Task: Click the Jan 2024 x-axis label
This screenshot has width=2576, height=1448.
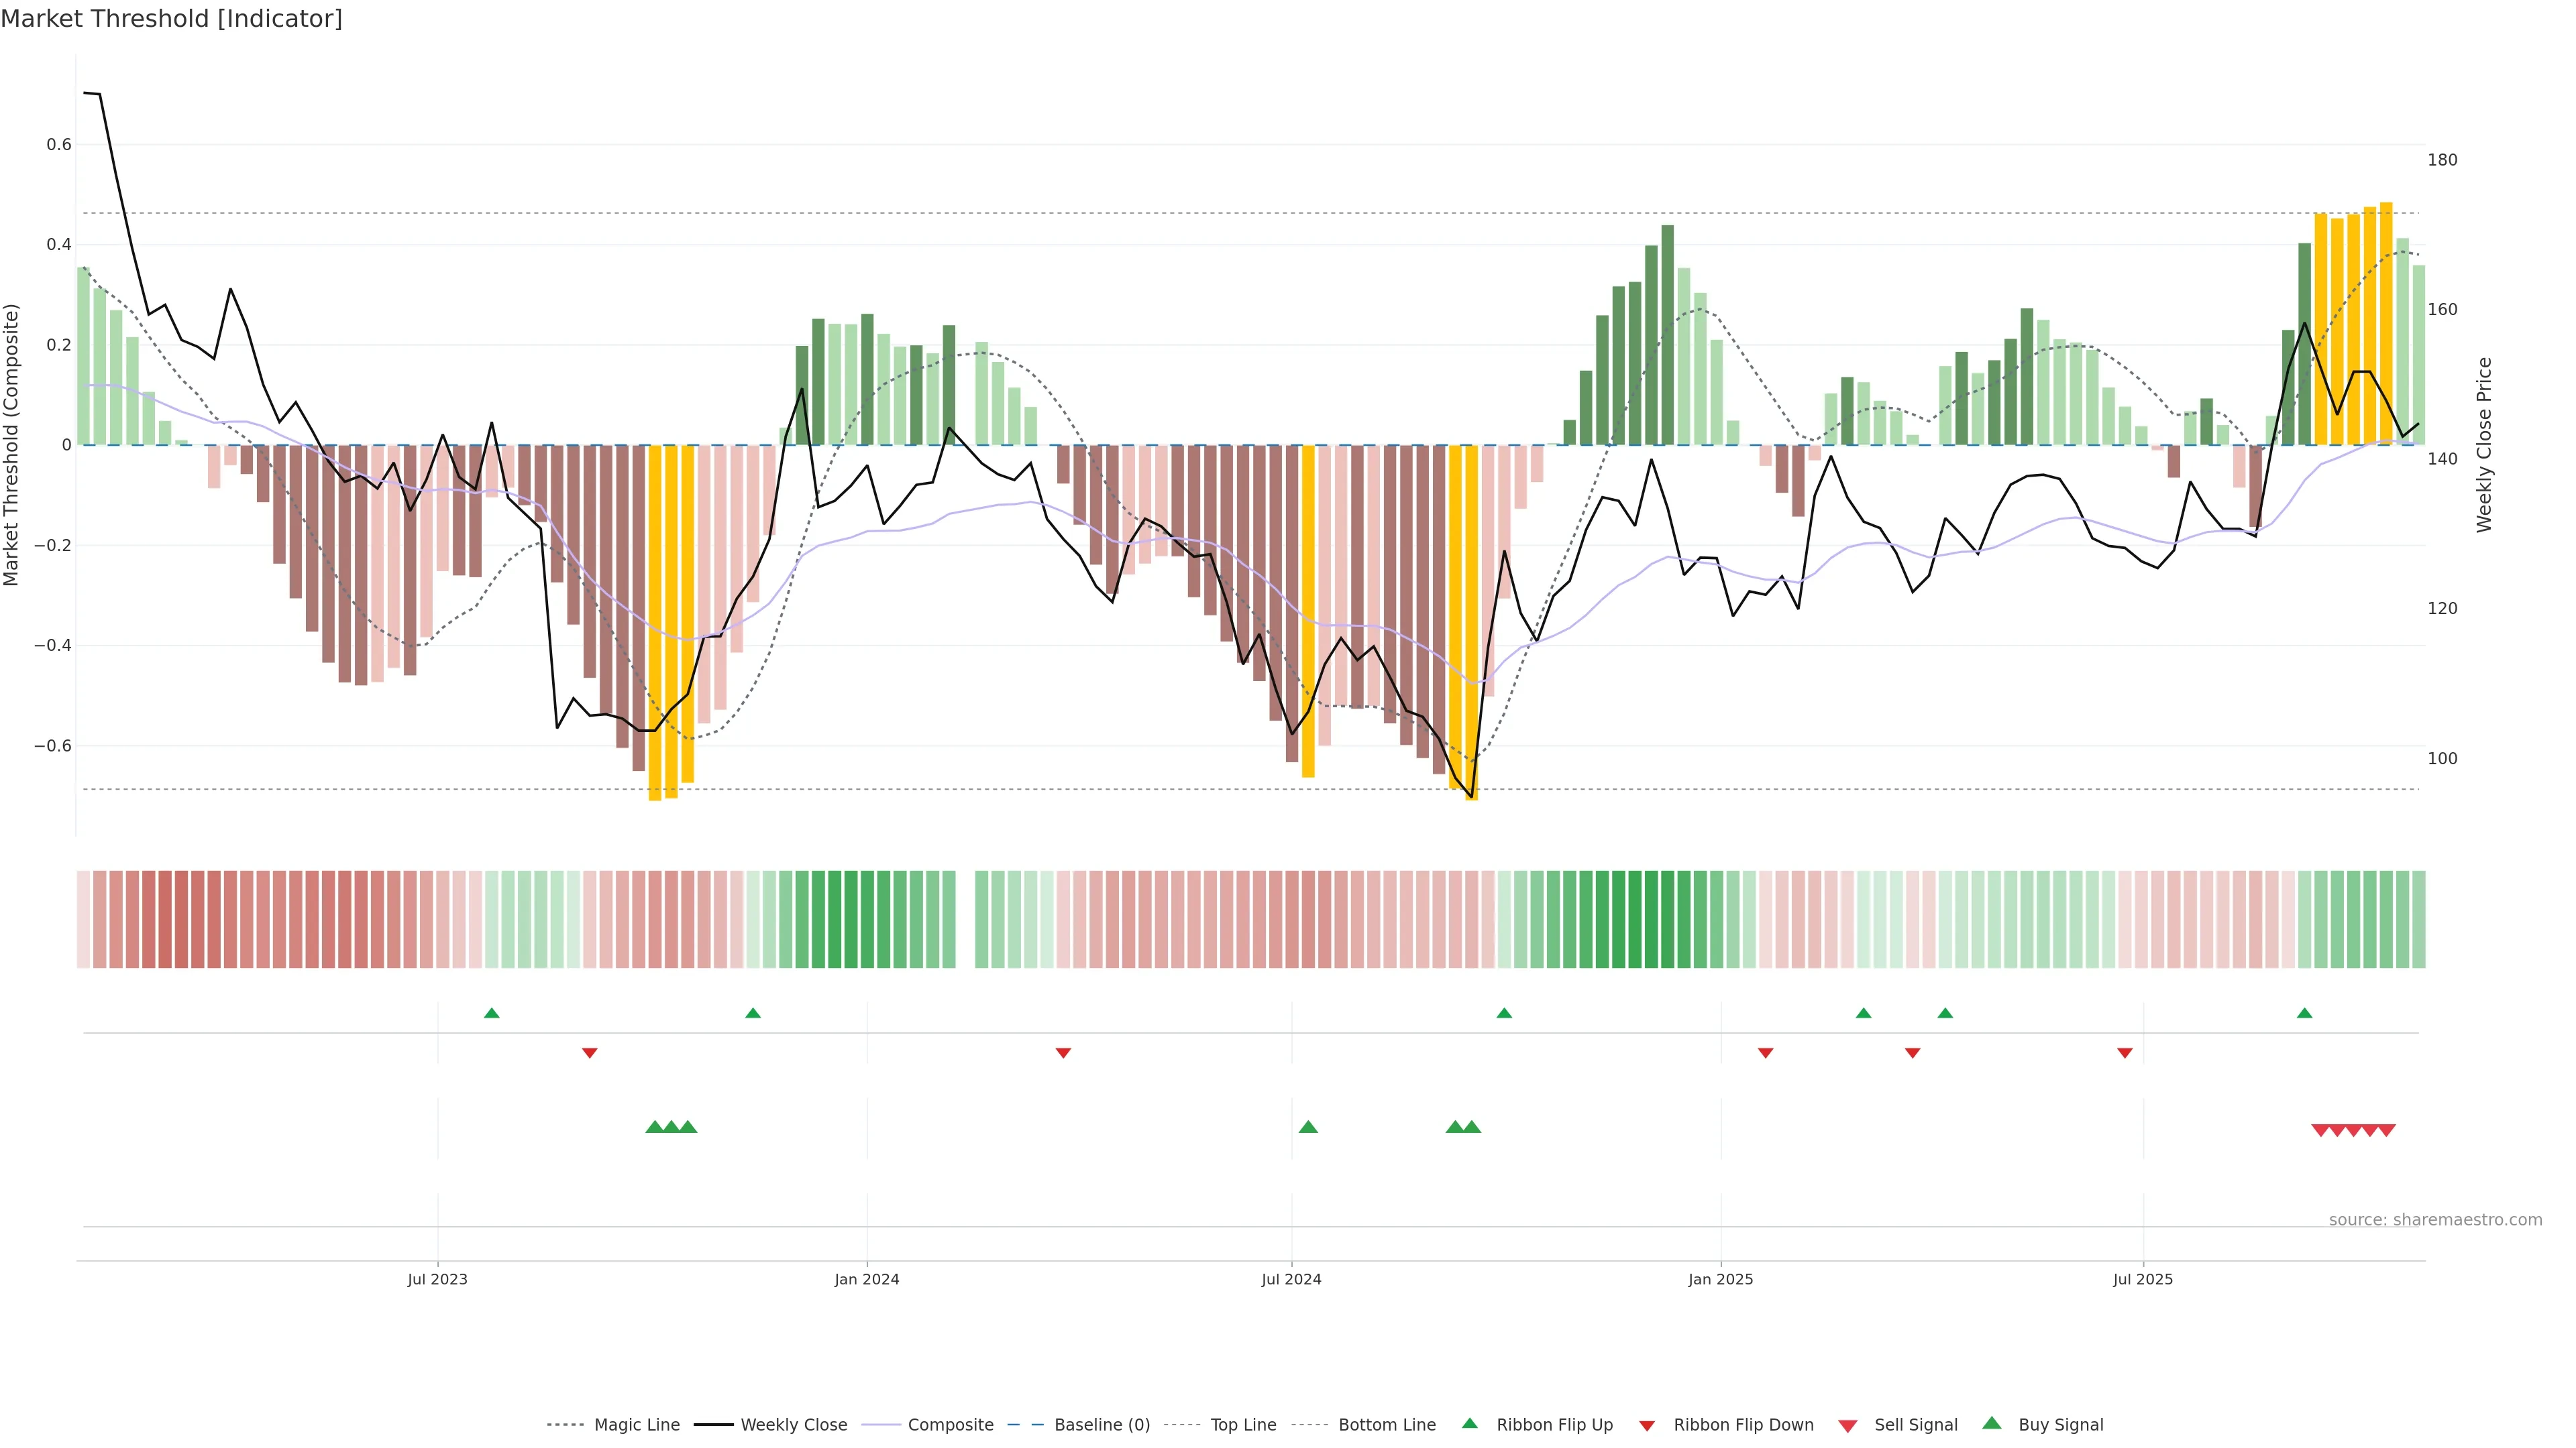Action: coord(866,1279)
